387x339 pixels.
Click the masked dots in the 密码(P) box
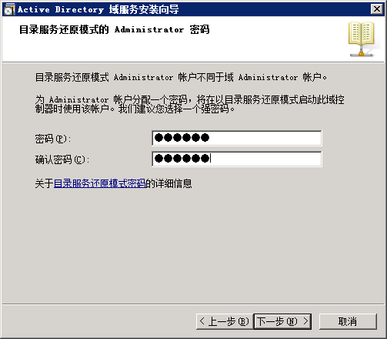[182, 138]
